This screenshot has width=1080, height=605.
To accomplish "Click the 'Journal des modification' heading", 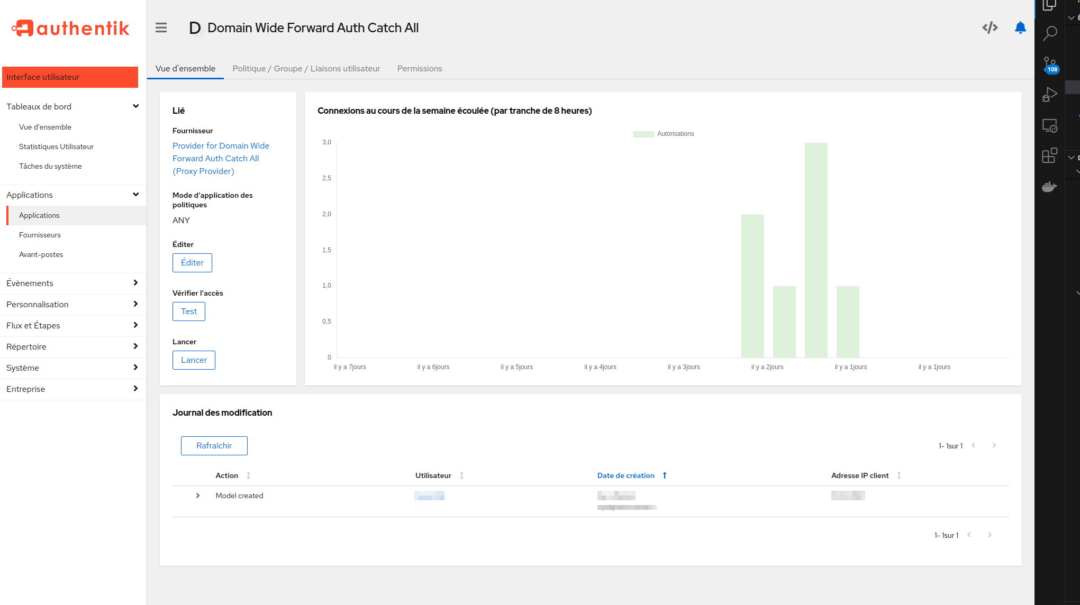I will [222, 412].
